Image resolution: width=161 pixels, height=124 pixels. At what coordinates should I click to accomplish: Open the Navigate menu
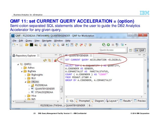tap(47, 40)
